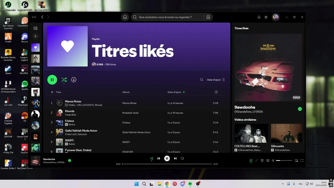Toggle liked checkmark in now-playing bar
The image size is (334, 188).
[69, 160]
